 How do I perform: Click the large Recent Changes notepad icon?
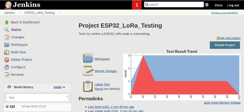[88, 71]
